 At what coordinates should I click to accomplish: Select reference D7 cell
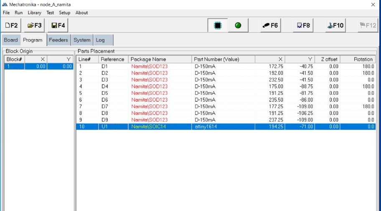pos(113,107)
